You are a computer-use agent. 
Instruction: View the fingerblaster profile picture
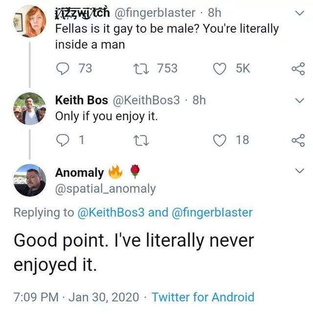coord(30,21)
